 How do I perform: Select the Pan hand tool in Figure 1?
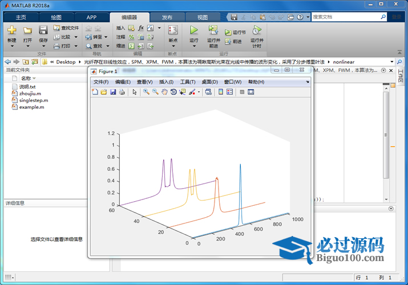pyautogui.click(x=164, y=92)
